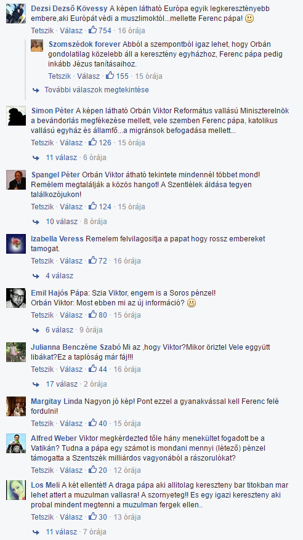Show the 4 válasz replies under Izabella Veress
This screenshot has width=303, height=540.
point(60,275)
